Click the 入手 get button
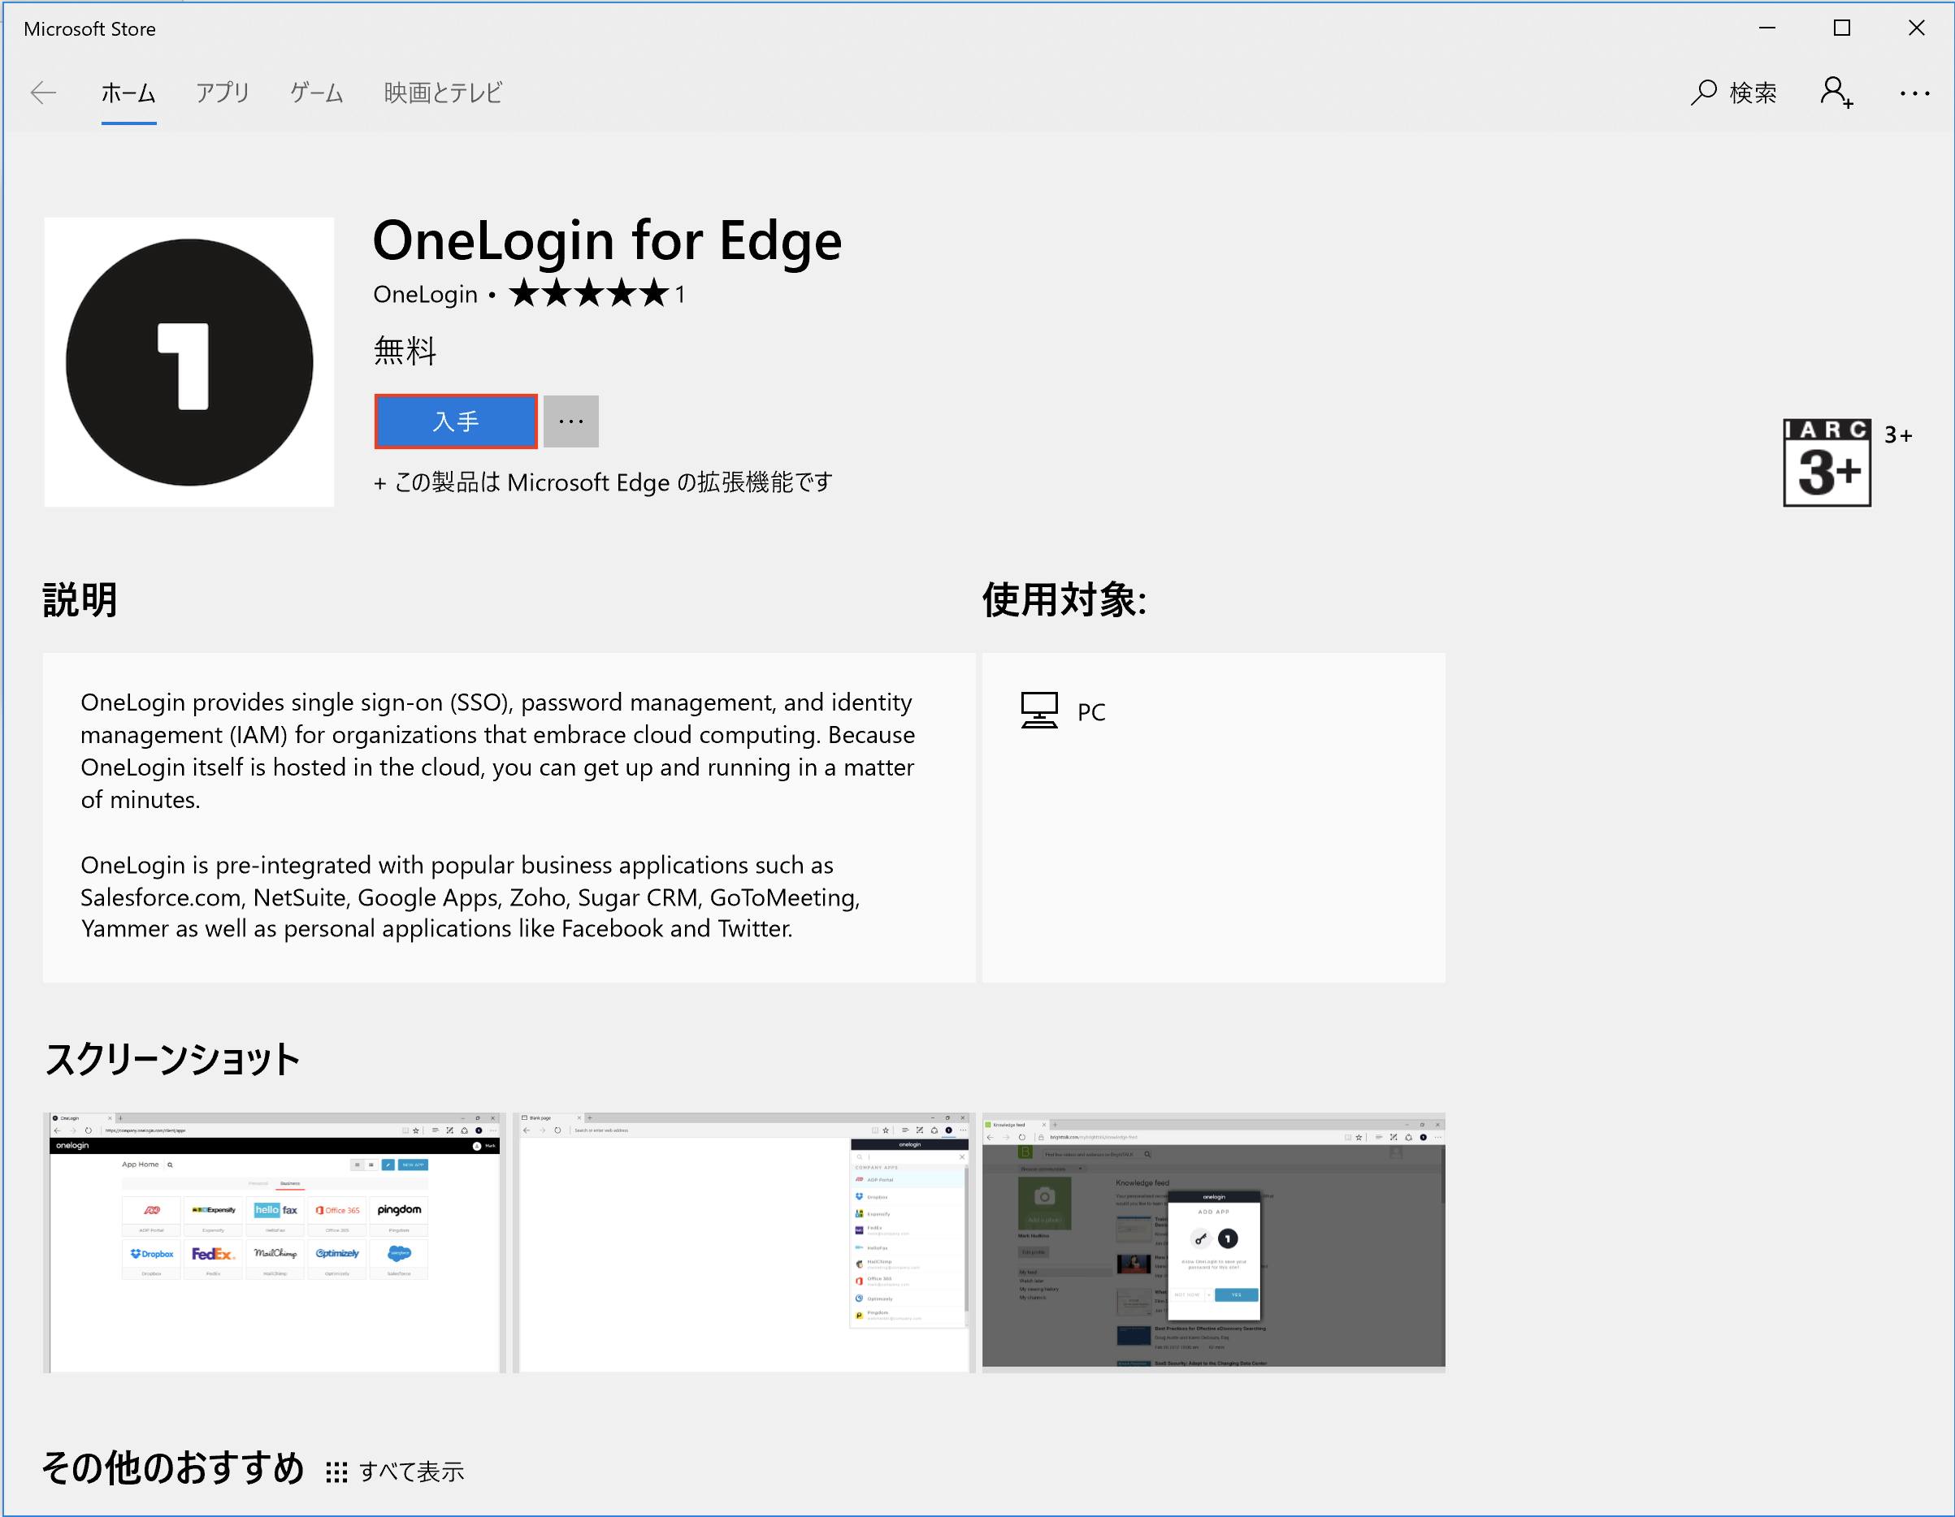Image resolution: width=1955 pixels, height=1517 pixels. 456,421
